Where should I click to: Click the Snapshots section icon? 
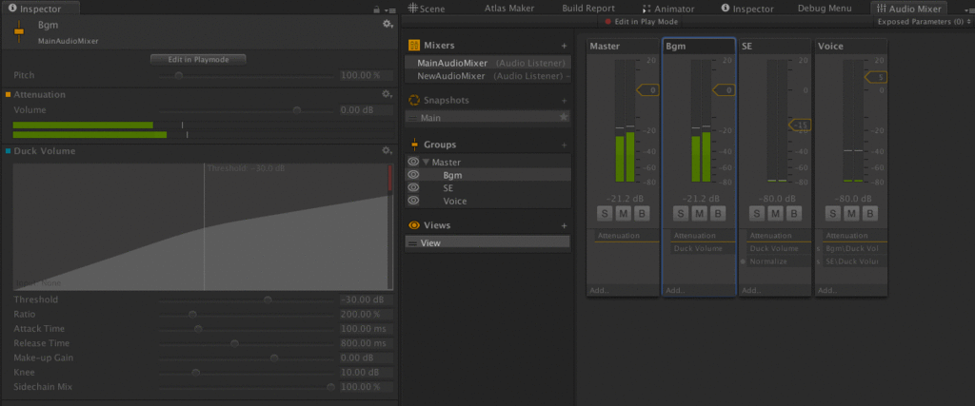pos(414,100)
